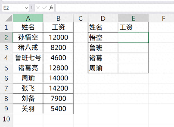Viewport: 174px width, 127px height.
Task: Select row 5 header
Action: (x=6, y=68)
